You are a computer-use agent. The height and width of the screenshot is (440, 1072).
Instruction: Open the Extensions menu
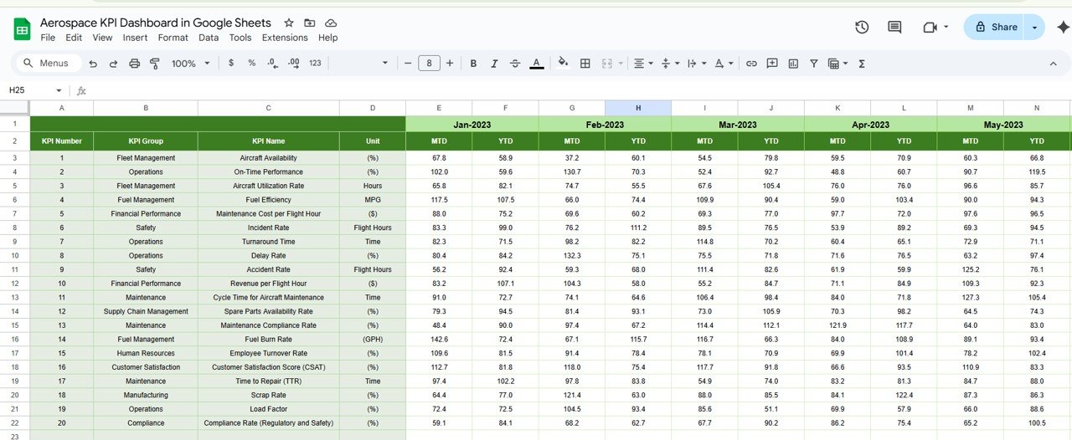point(285,38)
